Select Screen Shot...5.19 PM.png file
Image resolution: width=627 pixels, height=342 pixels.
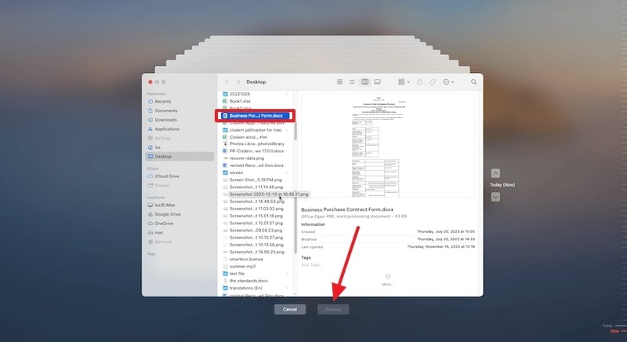tap(256, 180)
